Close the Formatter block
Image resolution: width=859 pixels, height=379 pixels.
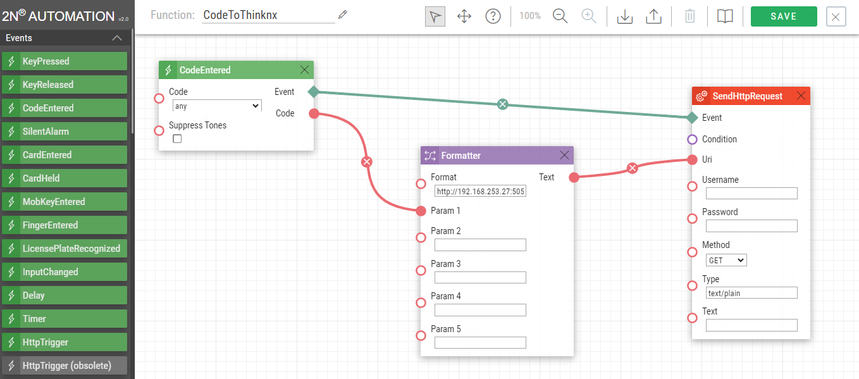[564, 155]
